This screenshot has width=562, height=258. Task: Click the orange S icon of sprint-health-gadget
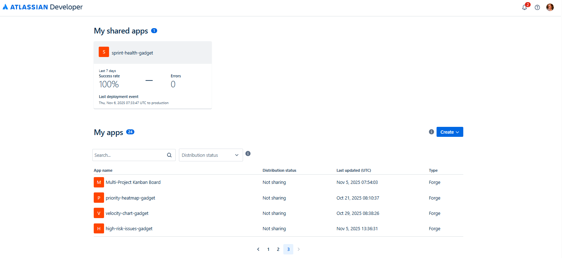pos(104,52)
